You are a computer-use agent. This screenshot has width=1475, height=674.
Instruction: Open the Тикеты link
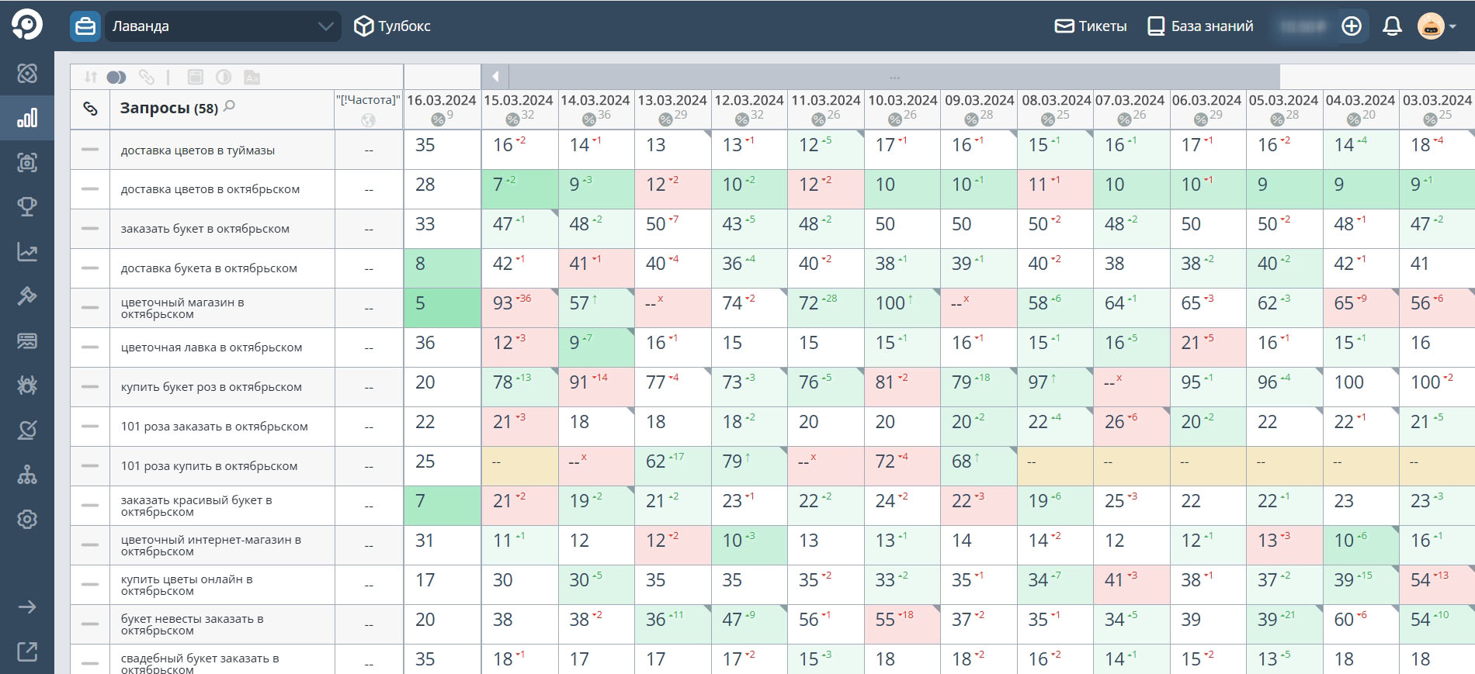[x=1091, y=26]
